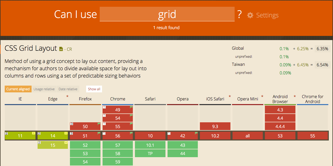Click the Opera Mini all cell
This screenshot has width=333, height=166.
(x=248, y=136)
